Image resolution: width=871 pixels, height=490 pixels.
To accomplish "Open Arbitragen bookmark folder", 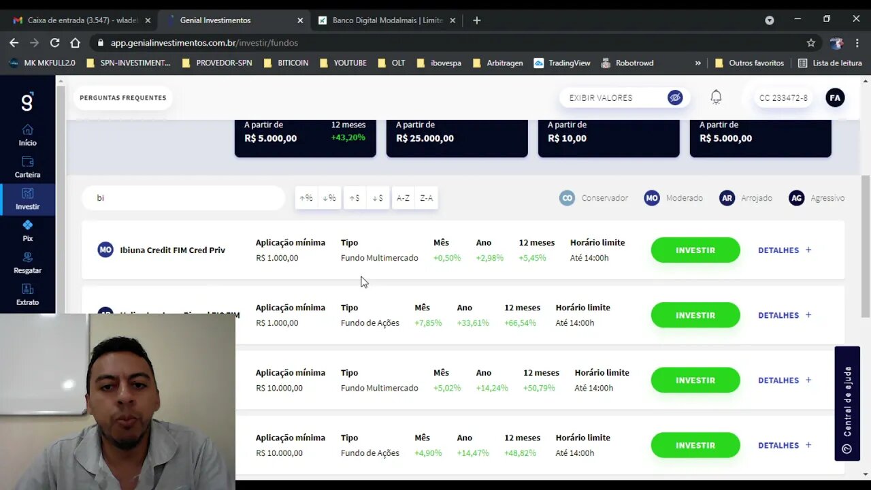I will pyautogui.click(x=497, y=63).
